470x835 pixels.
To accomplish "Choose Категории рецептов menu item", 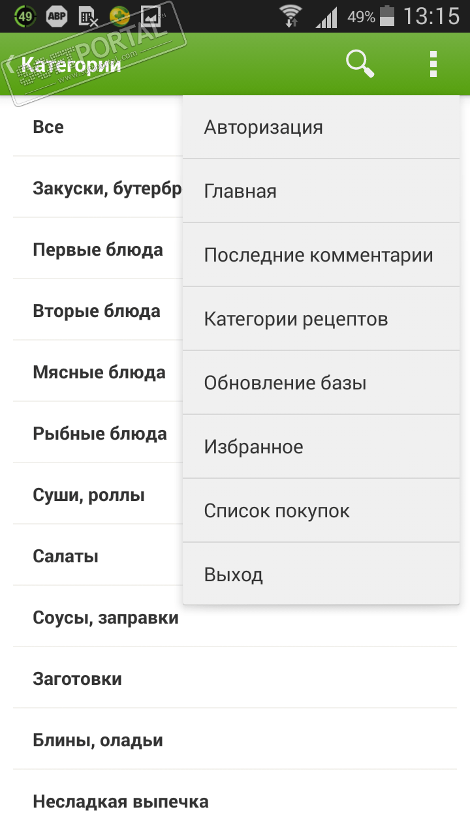I will tap(321, 319).
